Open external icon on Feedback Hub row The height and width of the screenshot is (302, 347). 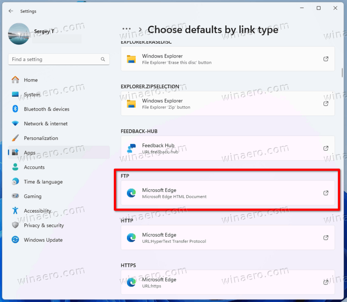click(x=326, y=148)
